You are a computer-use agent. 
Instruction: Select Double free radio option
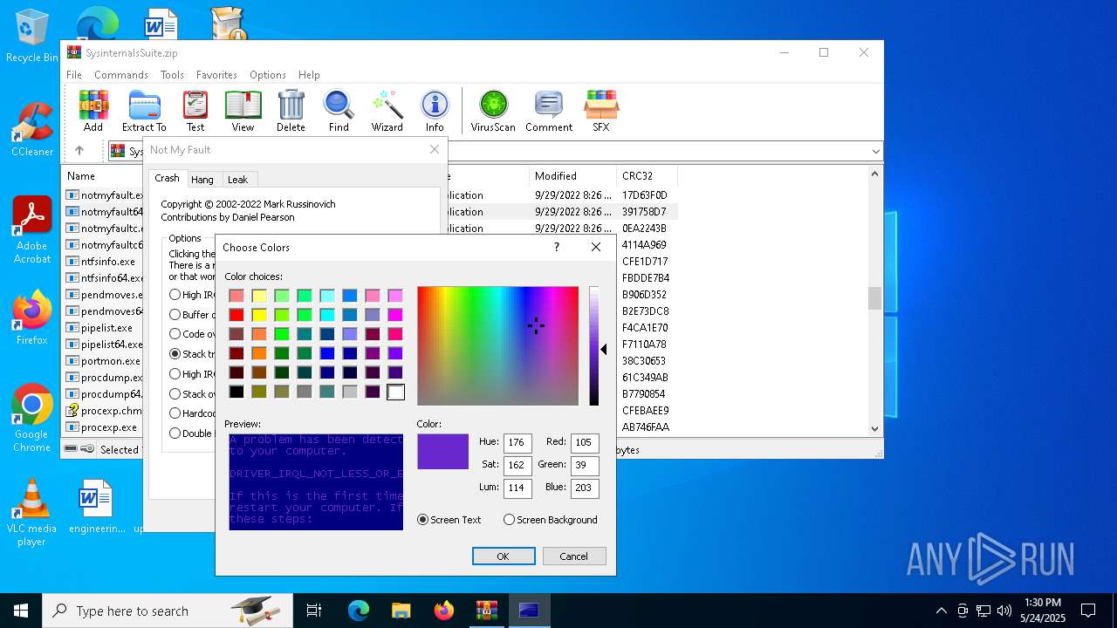(175, 433)
